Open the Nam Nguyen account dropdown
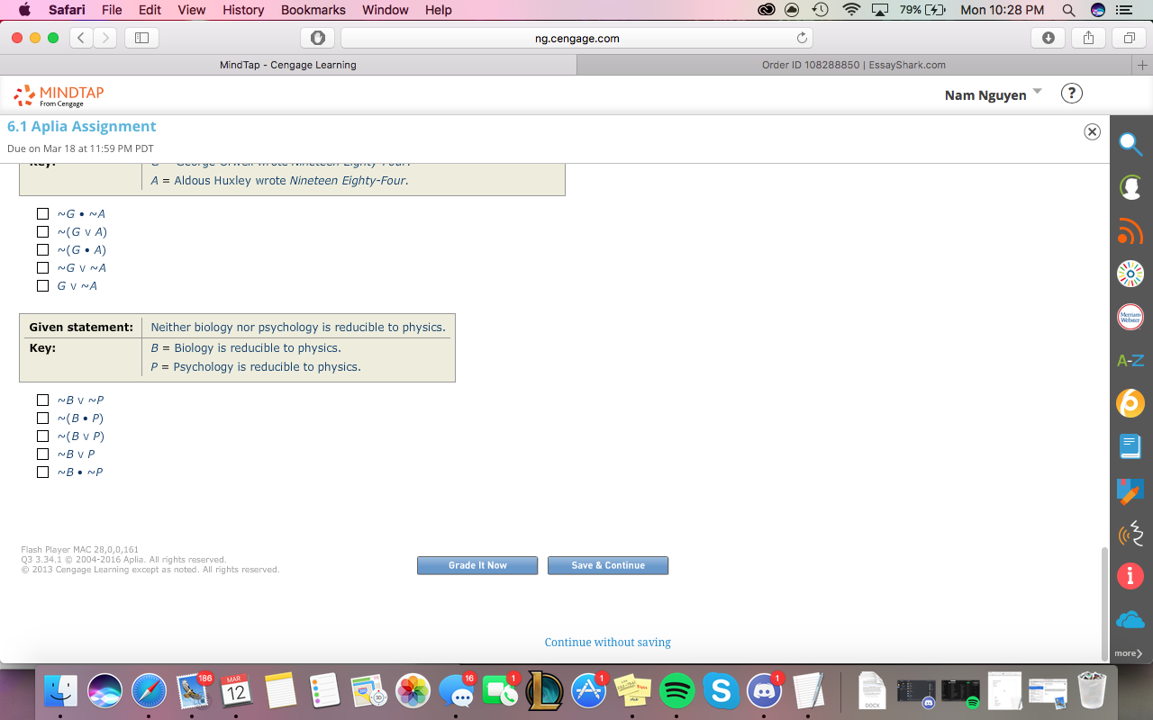Screen dimensions: 1153x720 pyautogui.click(x=993, y=94)
